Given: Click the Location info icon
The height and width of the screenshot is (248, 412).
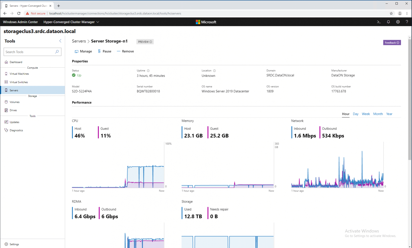Looking at the screenshot, I should pyautogui.click(x=214, y=71).
